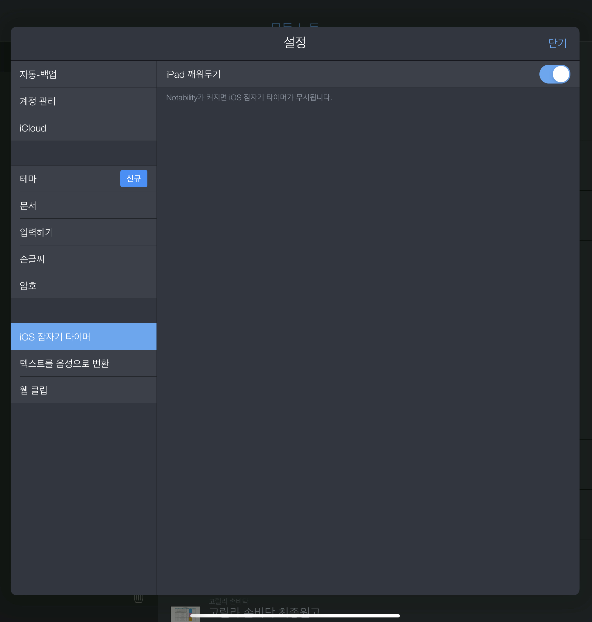Tap the 닫기 button to close settings
Image resolution: width=592 pixels, height=622 pixels.
pyautogui.click(x=557, y=43)
